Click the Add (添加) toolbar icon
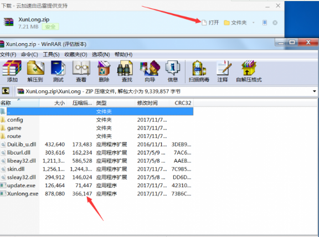Screen dimensions: 319x237 (12, 71)
